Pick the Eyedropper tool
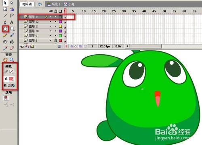This screenshot has width=202, height=145. [x=5, y=48]
